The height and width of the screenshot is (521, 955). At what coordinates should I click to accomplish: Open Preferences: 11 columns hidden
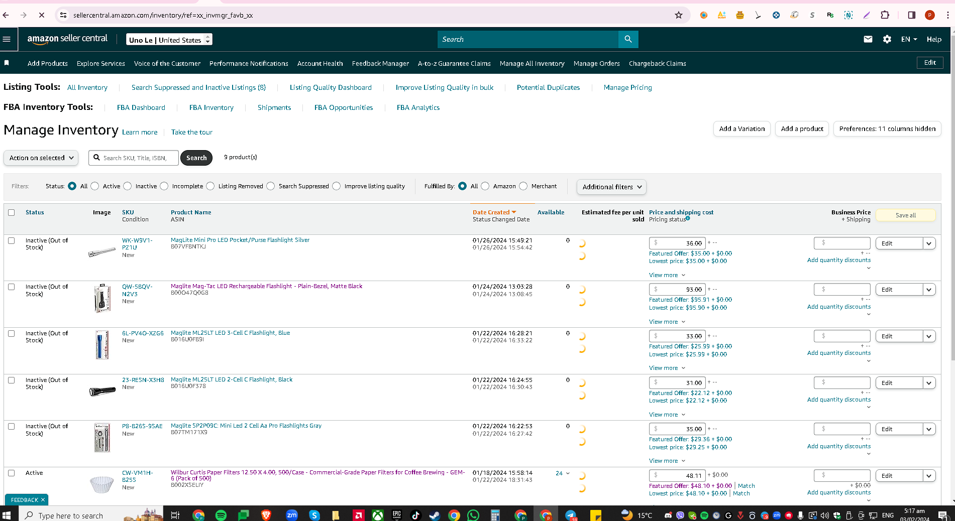pos(887,129)
